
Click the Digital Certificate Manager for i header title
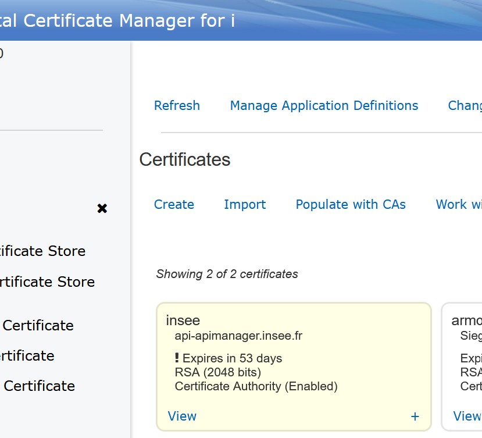116,21
